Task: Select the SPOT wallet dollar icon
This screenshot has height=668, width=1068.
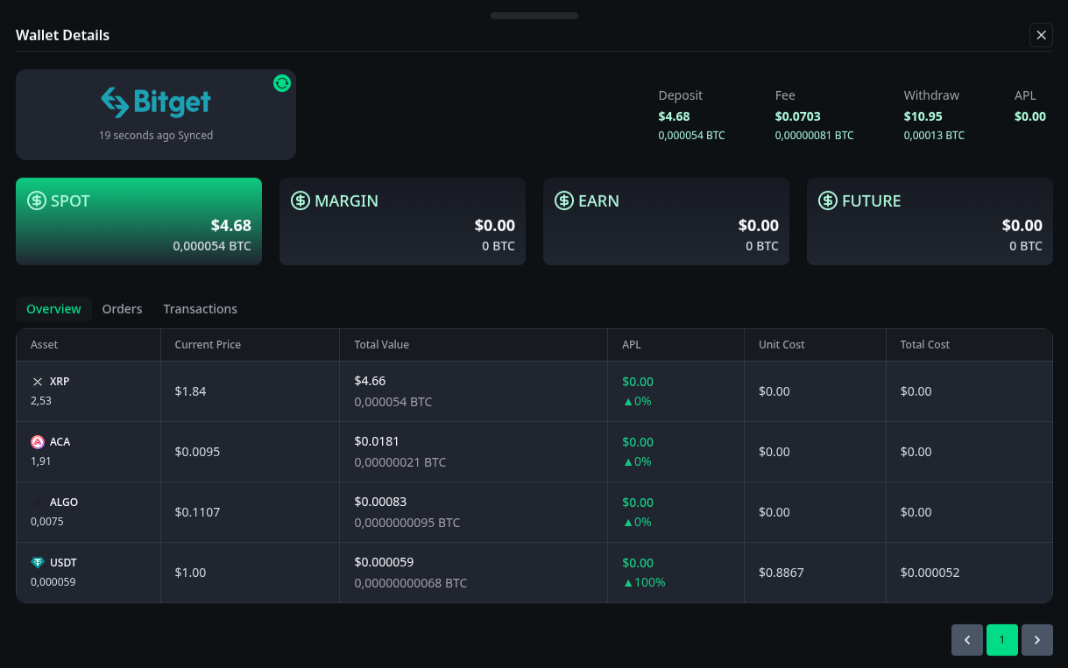Action: (x=36, y=200)
